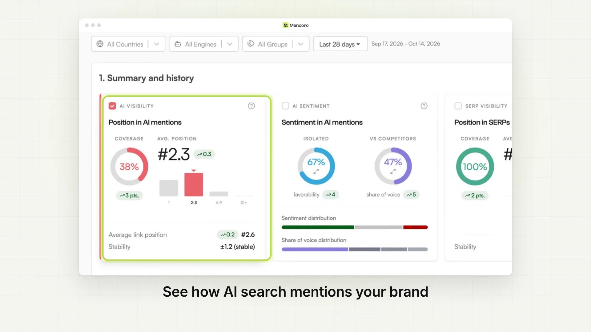Click the favorability trend badge showing 4

pyautogui.click(x=331, y=195)
